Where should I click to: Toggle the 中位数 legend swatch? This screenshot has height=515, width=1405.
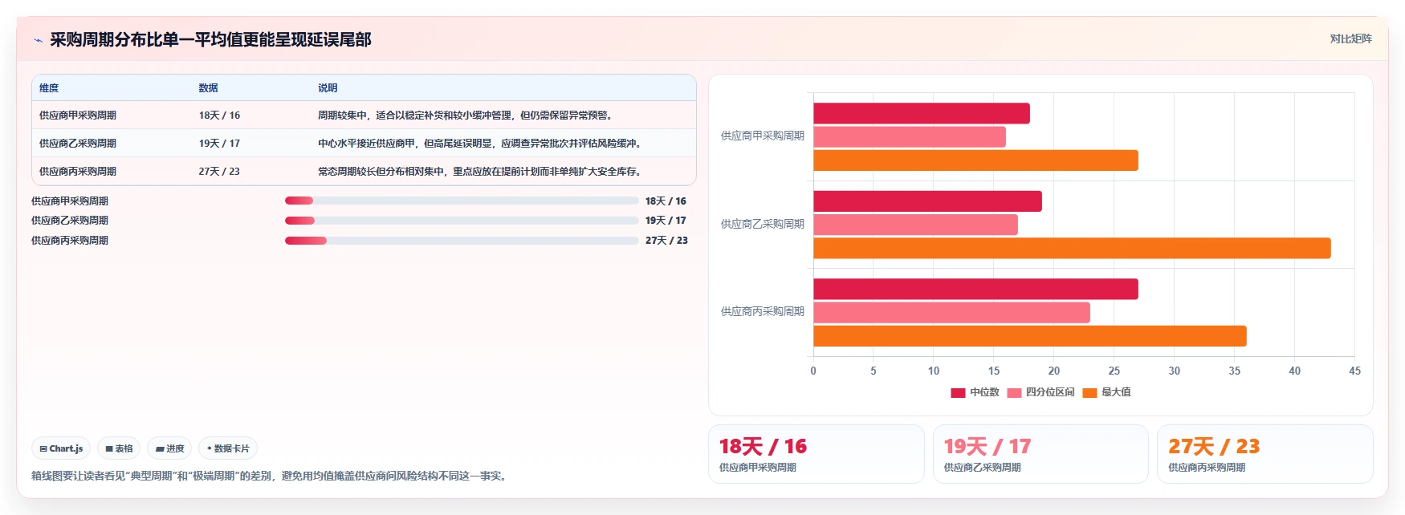coord(958,392)
